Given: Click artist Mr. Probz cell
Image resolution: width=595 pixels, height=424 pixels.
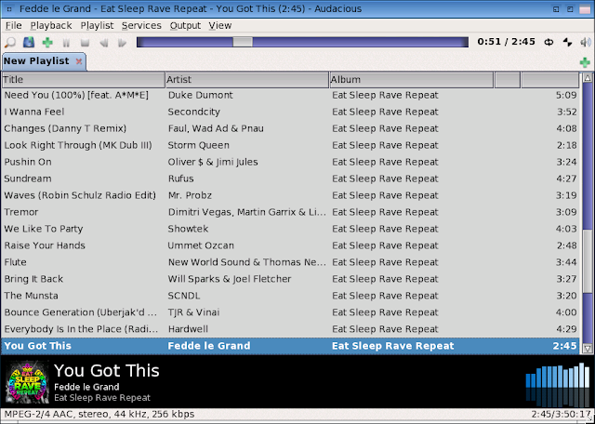Looking at the screenshot, I should pos(190,195).
